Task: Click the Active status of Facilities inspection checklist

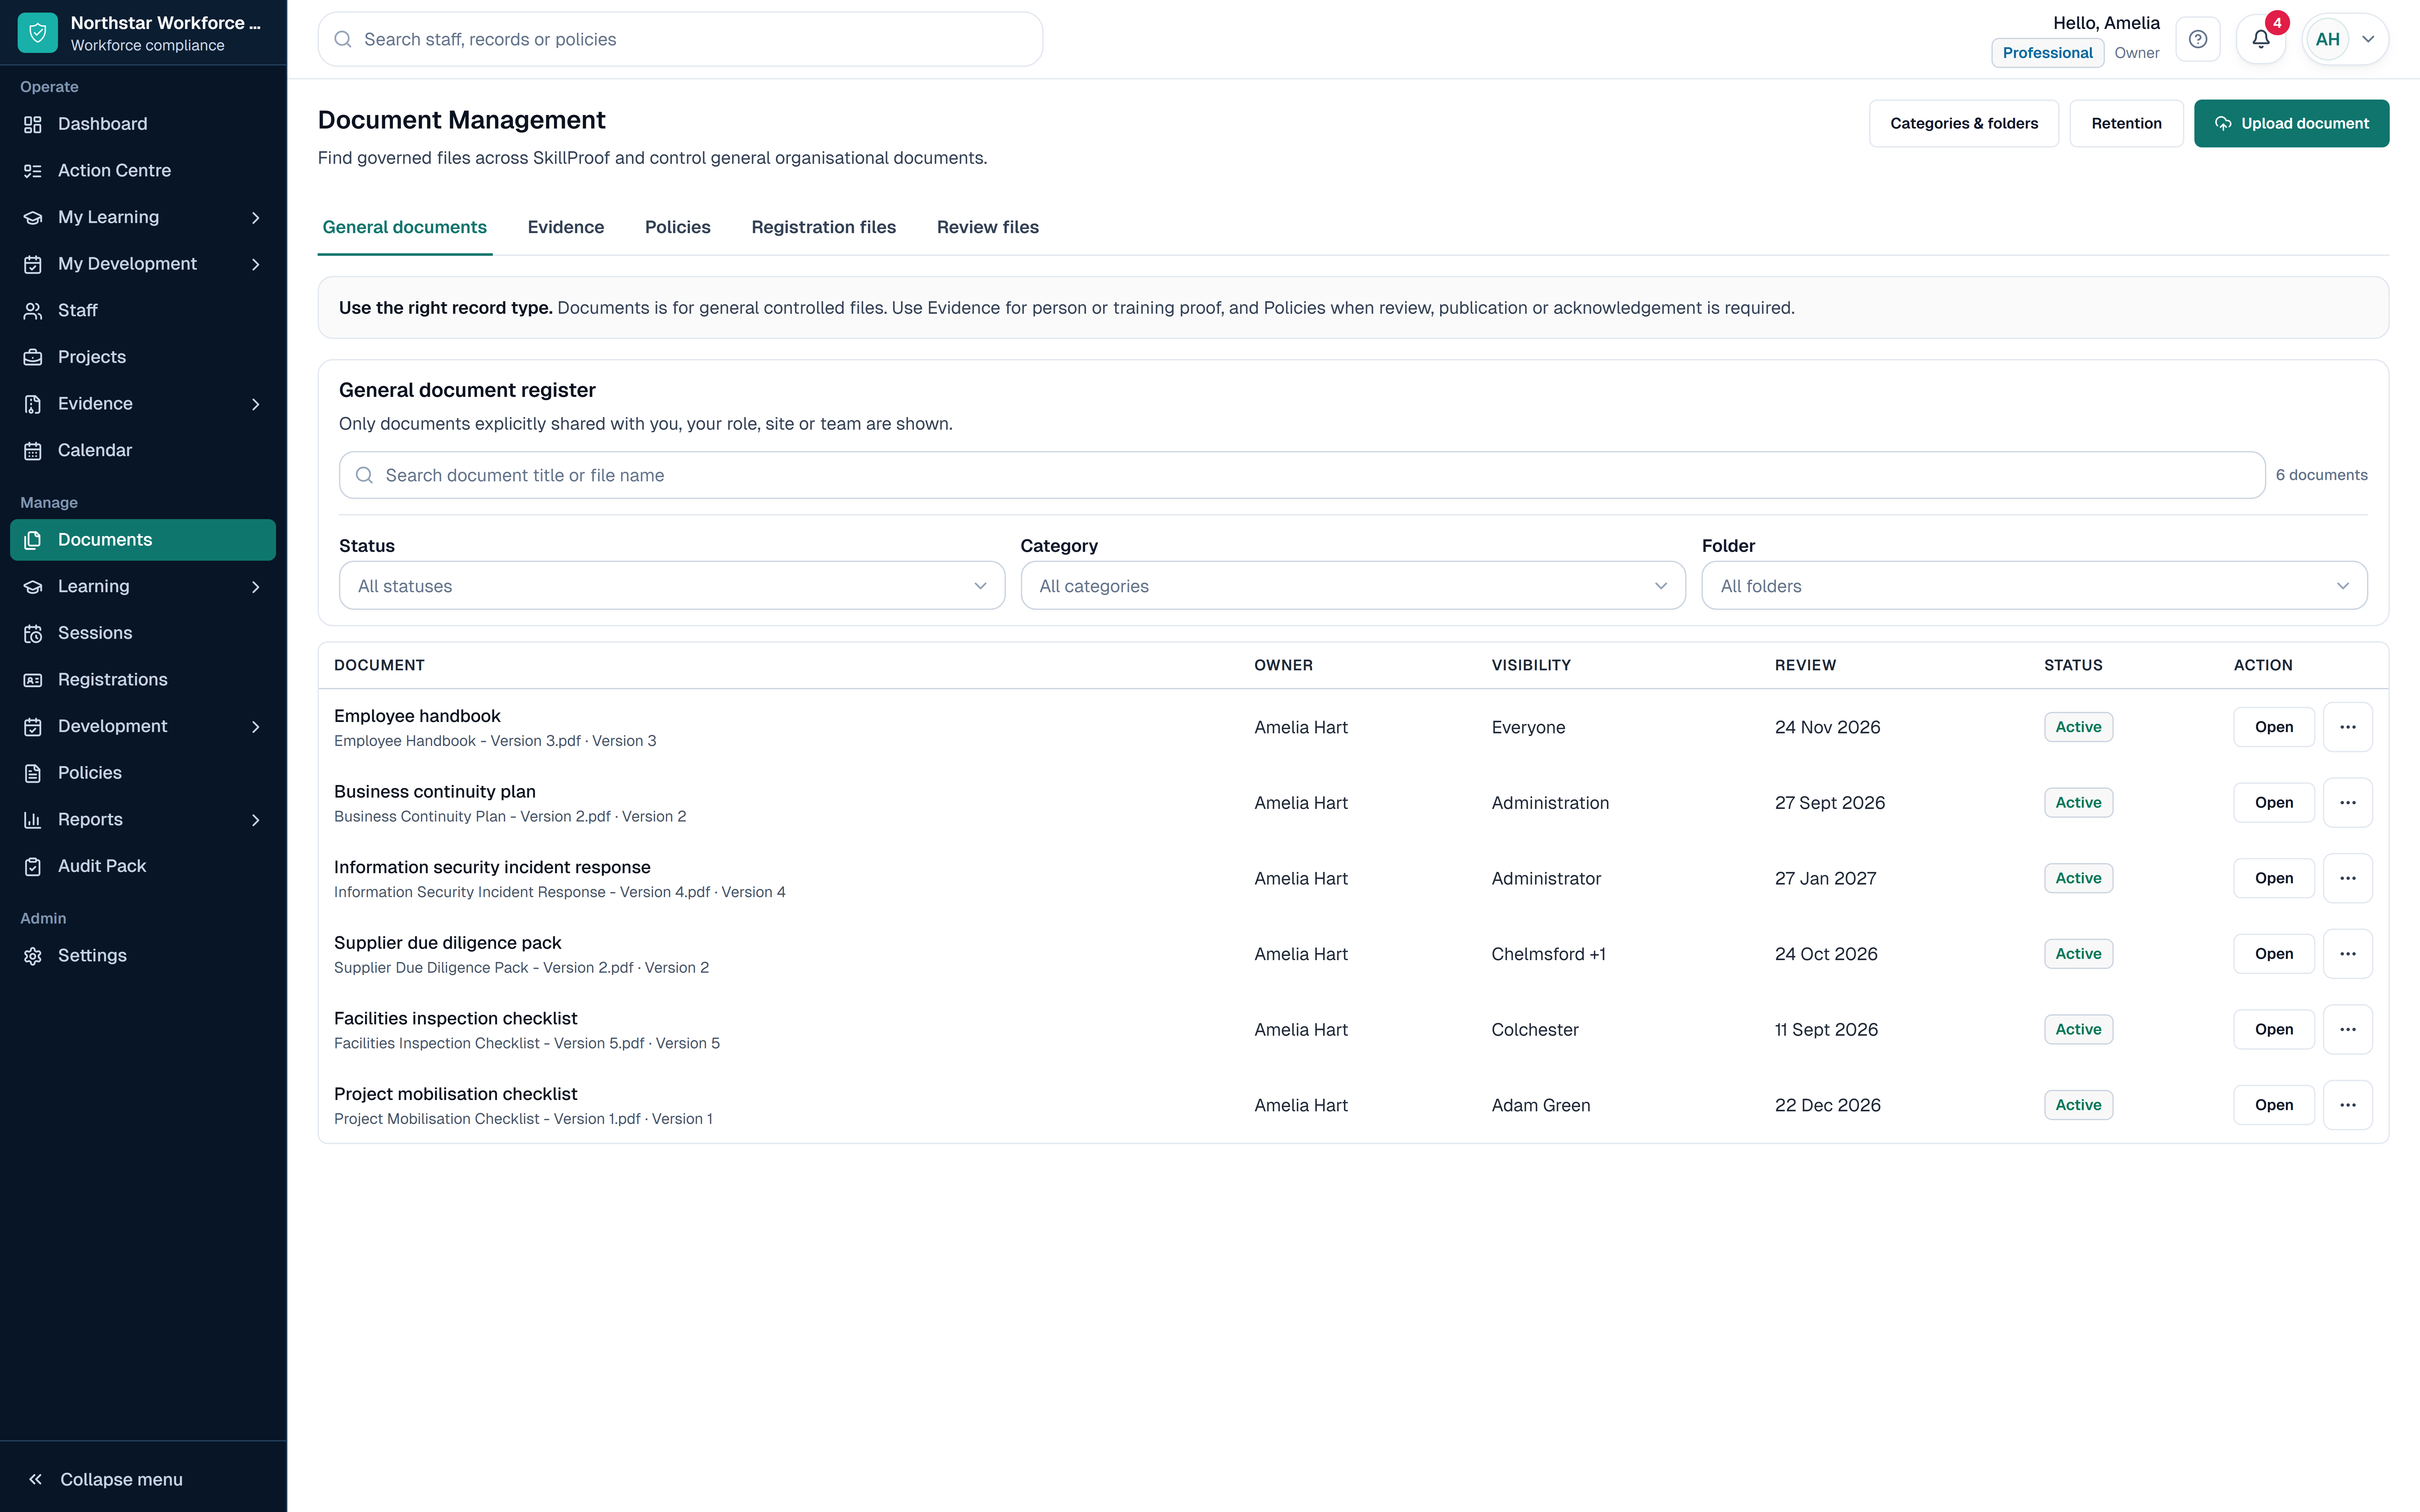Action: tap(2078, 1029)
